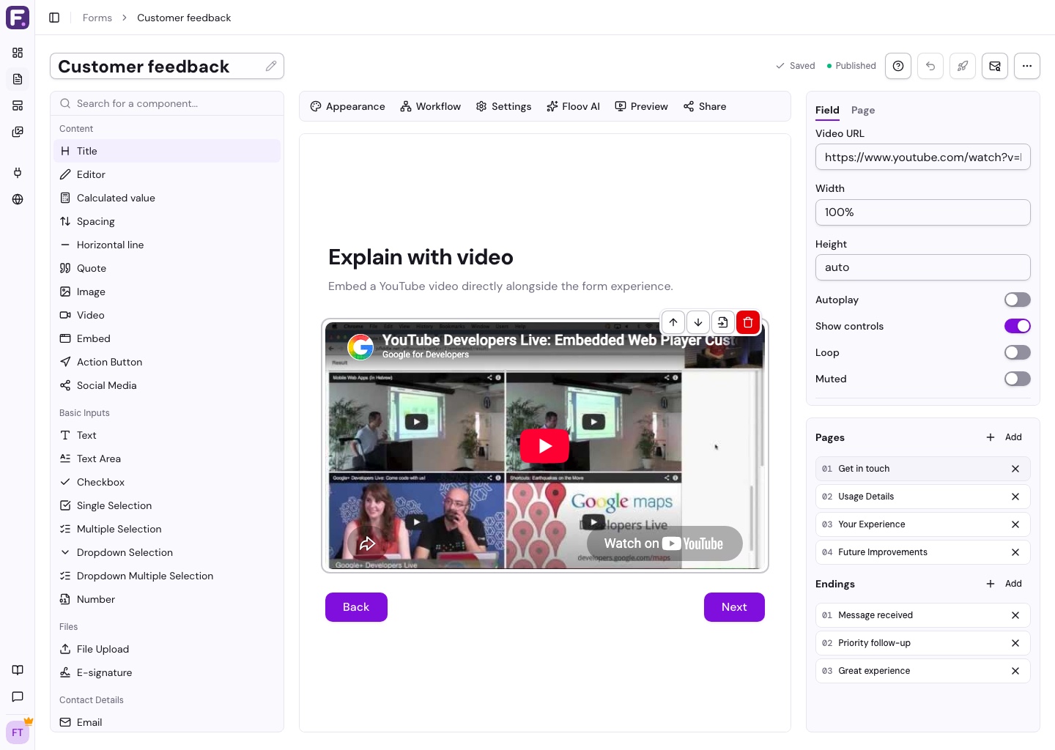Open the Your Experience page
The image size is (1055, 750).
923,524
